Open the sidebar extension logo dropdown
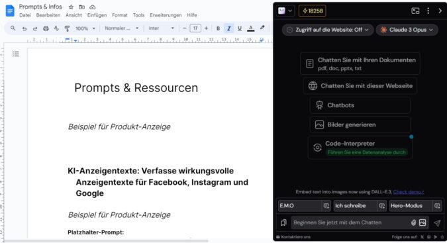Image resolution: width=447 pixels, height=243 pixels. tap(285, 11)
